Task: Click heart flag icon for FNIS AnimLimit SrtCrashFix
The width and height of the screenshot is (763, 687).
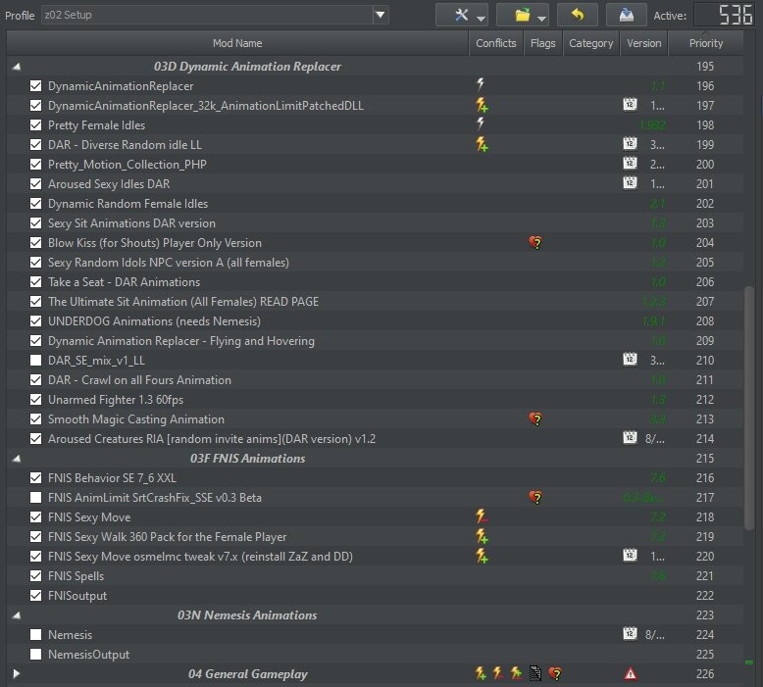Action: click(535, 498)
